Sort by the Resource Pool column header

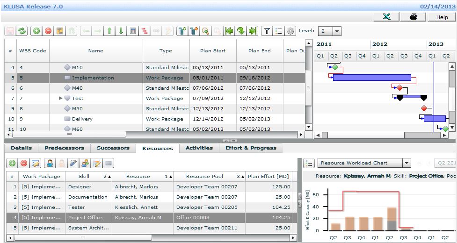tap(209, 176)
